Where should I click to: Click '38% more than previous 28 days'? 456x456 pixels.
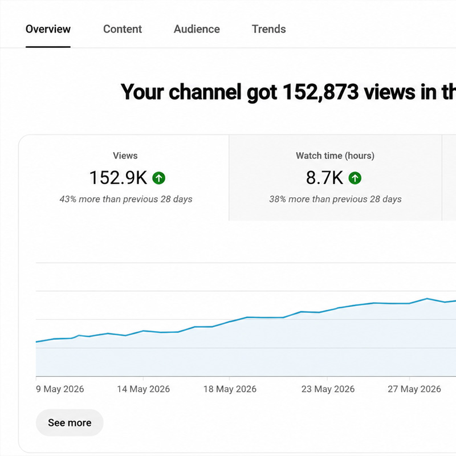click(335, 199)
